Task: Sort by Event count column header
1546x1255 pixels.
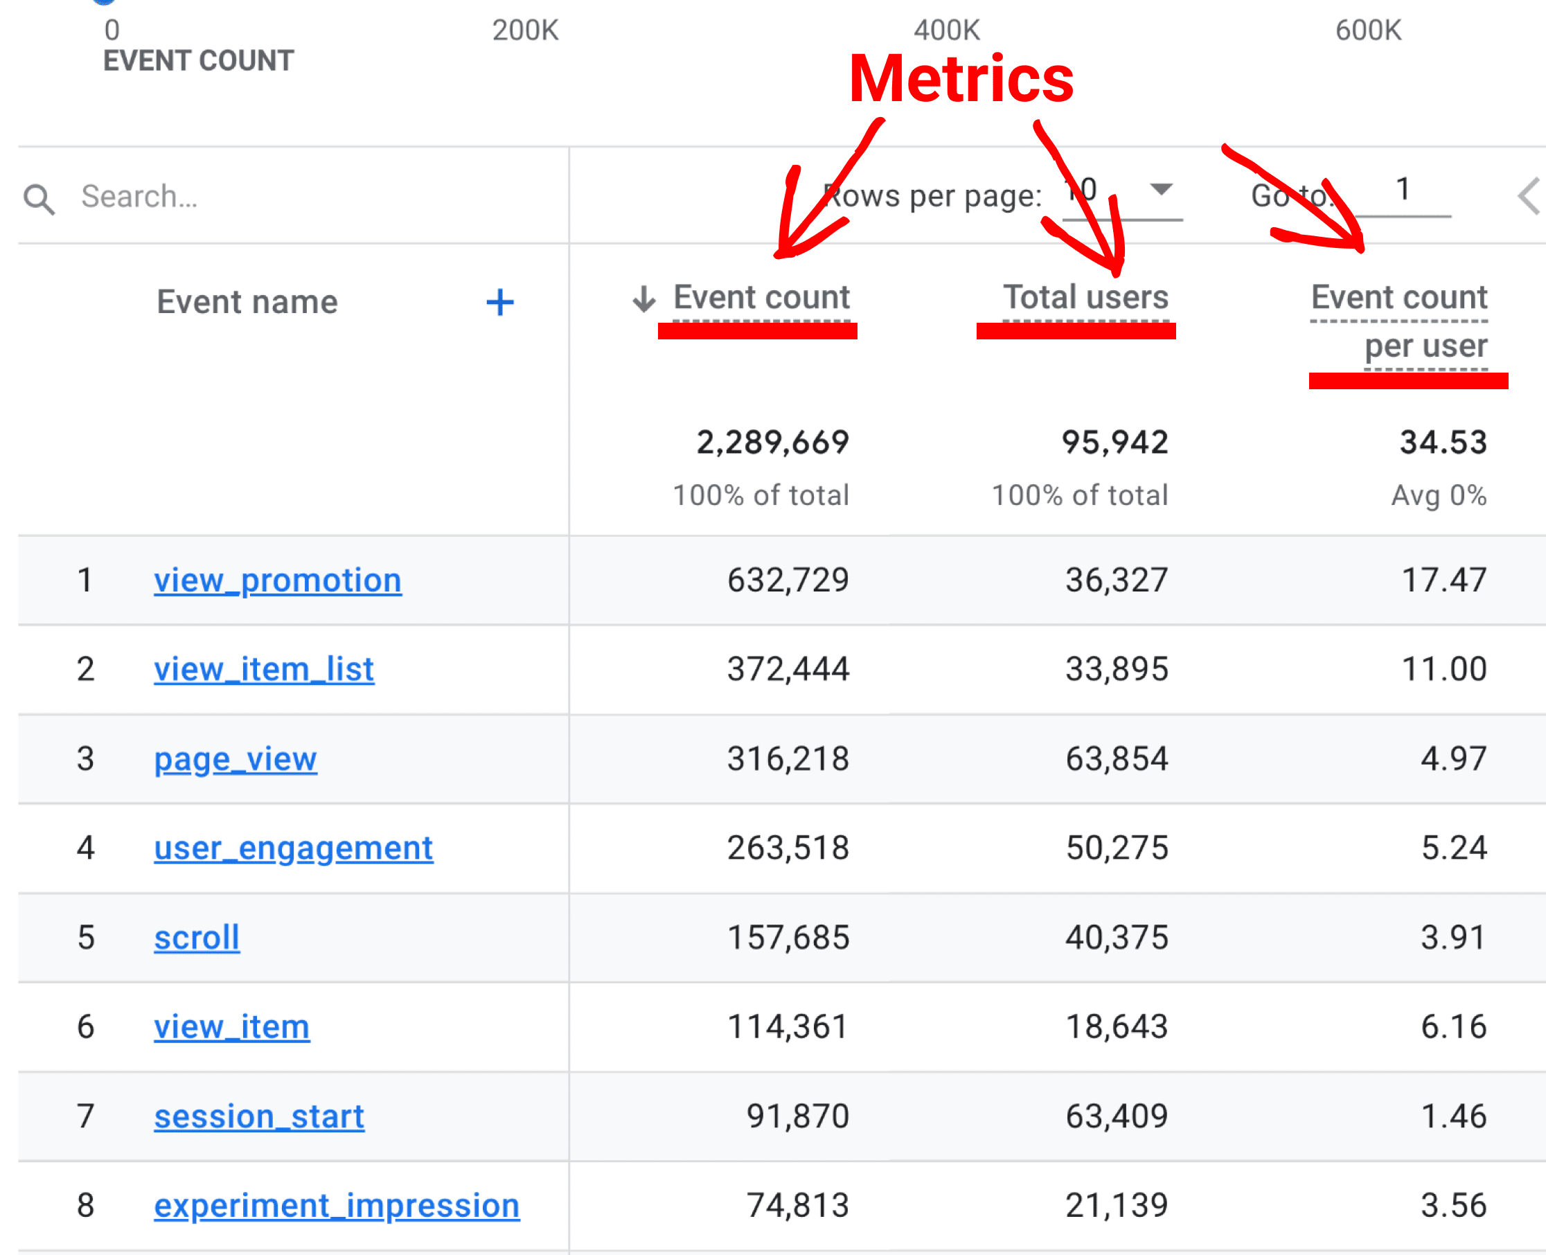Action: click(x=761, y=297)
